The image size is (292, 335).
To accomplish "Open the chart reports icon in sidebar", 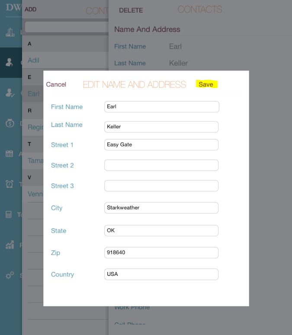I will click(10, 245).
